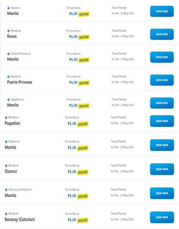179x229 pixels.
Task: Click Book Now for Manila to Ozamiz
Action: (x=162, y=169)
